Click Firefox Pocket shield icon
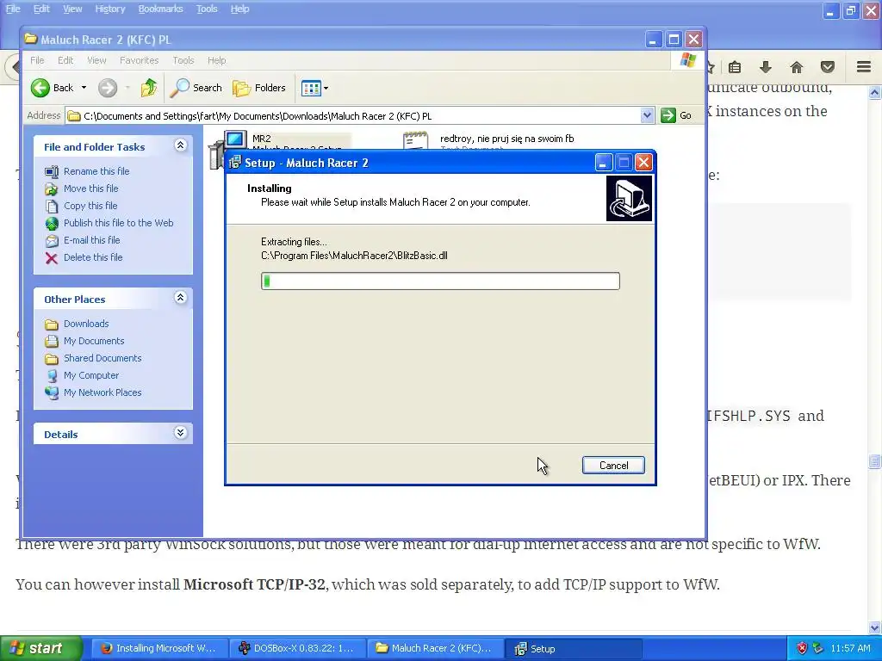 click(x=828, y=67)
